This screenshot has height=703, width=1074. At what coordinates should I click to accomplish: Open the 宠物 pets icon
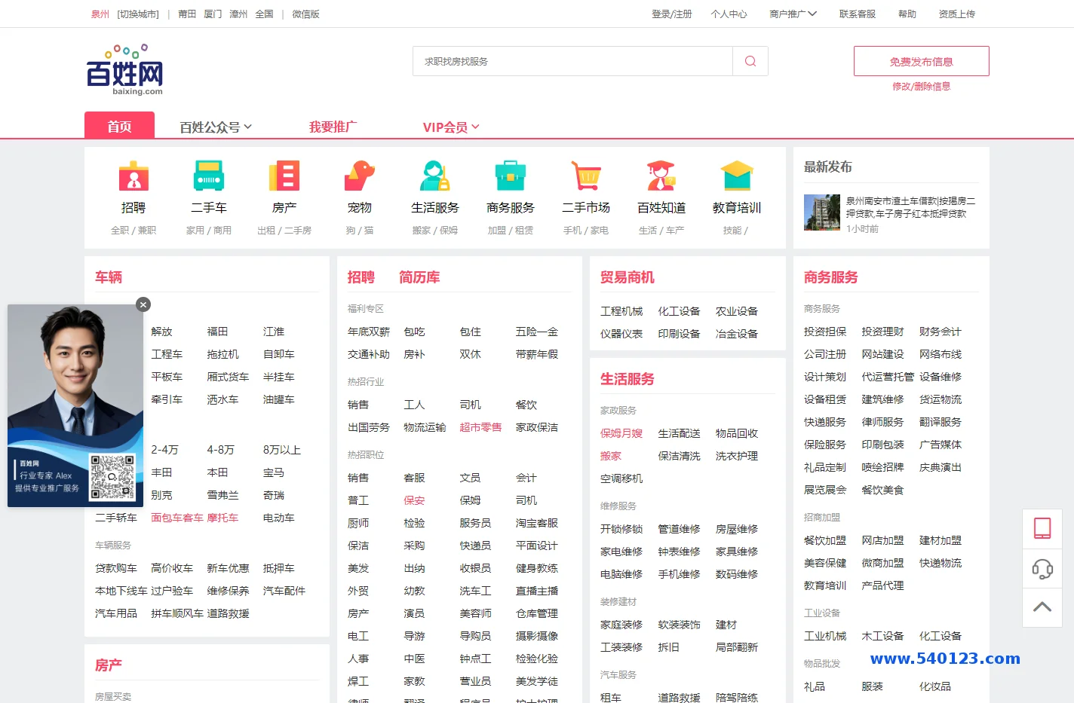[360, 176]
